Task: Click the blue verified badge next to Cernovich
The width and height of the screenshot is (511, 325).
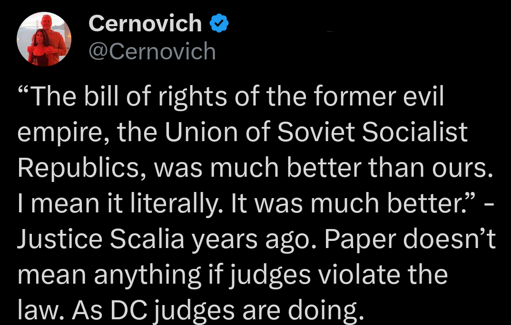Action: pos(218,22)
